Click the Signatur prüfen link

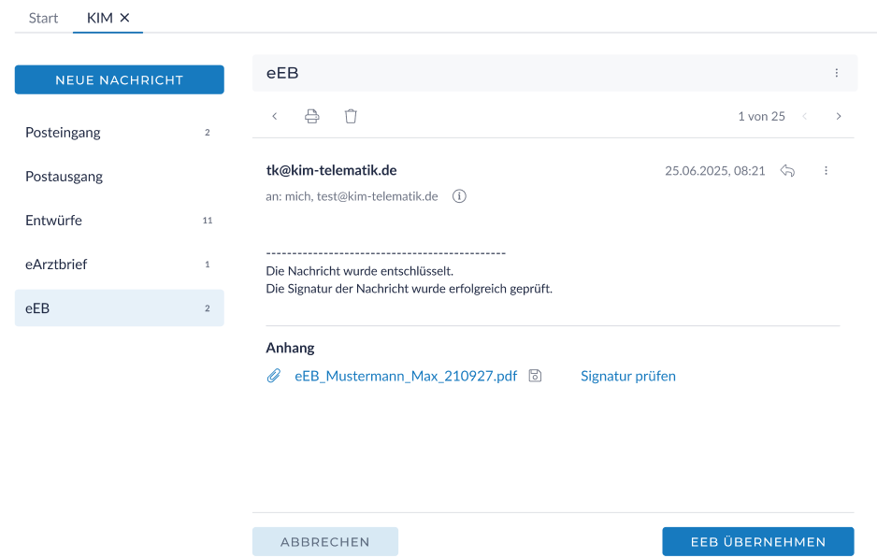coord(627,376)
